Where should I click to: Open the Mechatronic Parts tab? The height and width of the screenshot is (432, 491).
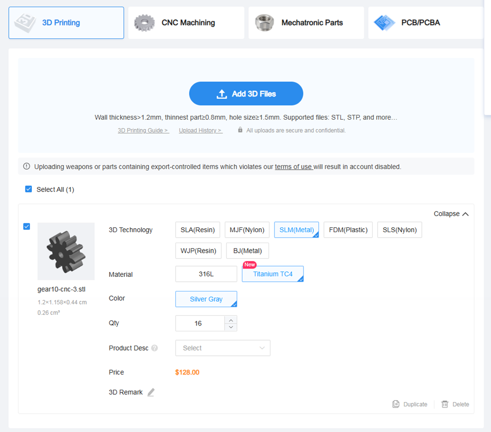306,23
